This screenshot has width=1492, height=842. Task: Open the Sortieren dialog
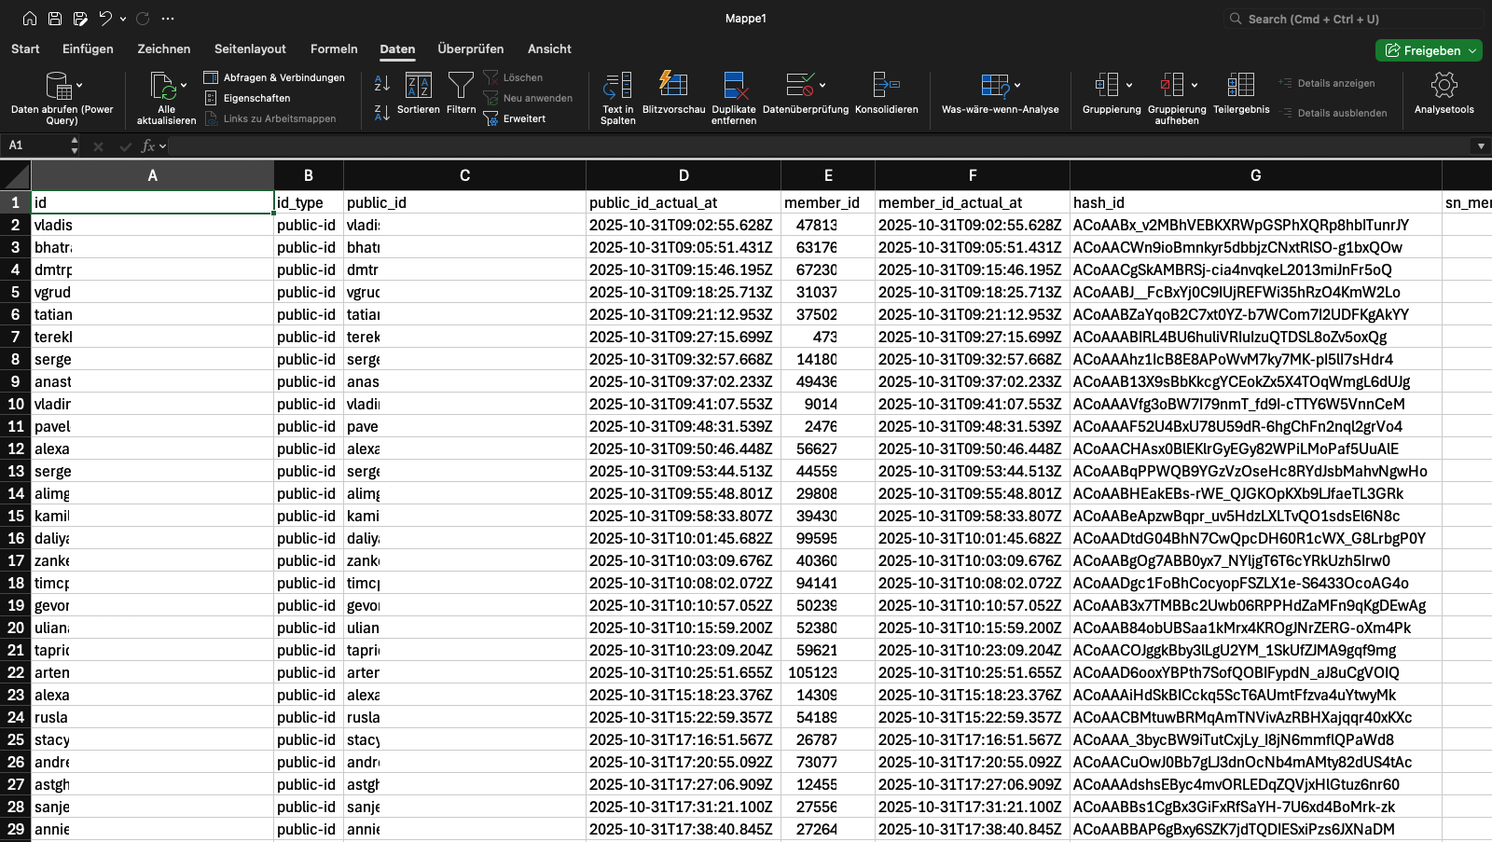(x=418, y=86)
